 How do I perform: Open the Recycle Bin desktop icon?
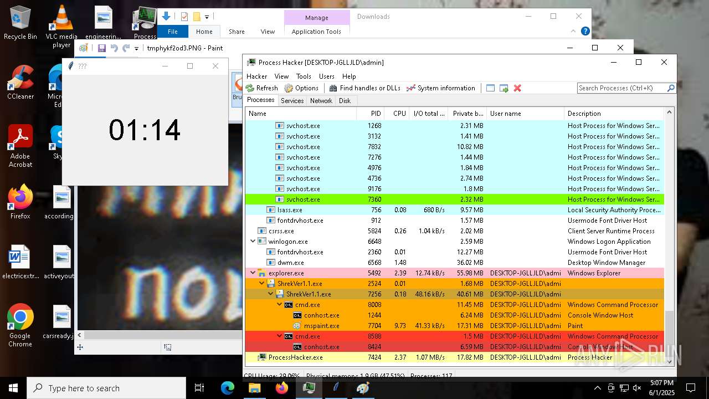[20, 23]
